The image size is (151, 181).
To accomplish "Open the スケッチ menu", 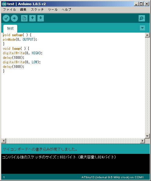I will [x=37, y=10].
